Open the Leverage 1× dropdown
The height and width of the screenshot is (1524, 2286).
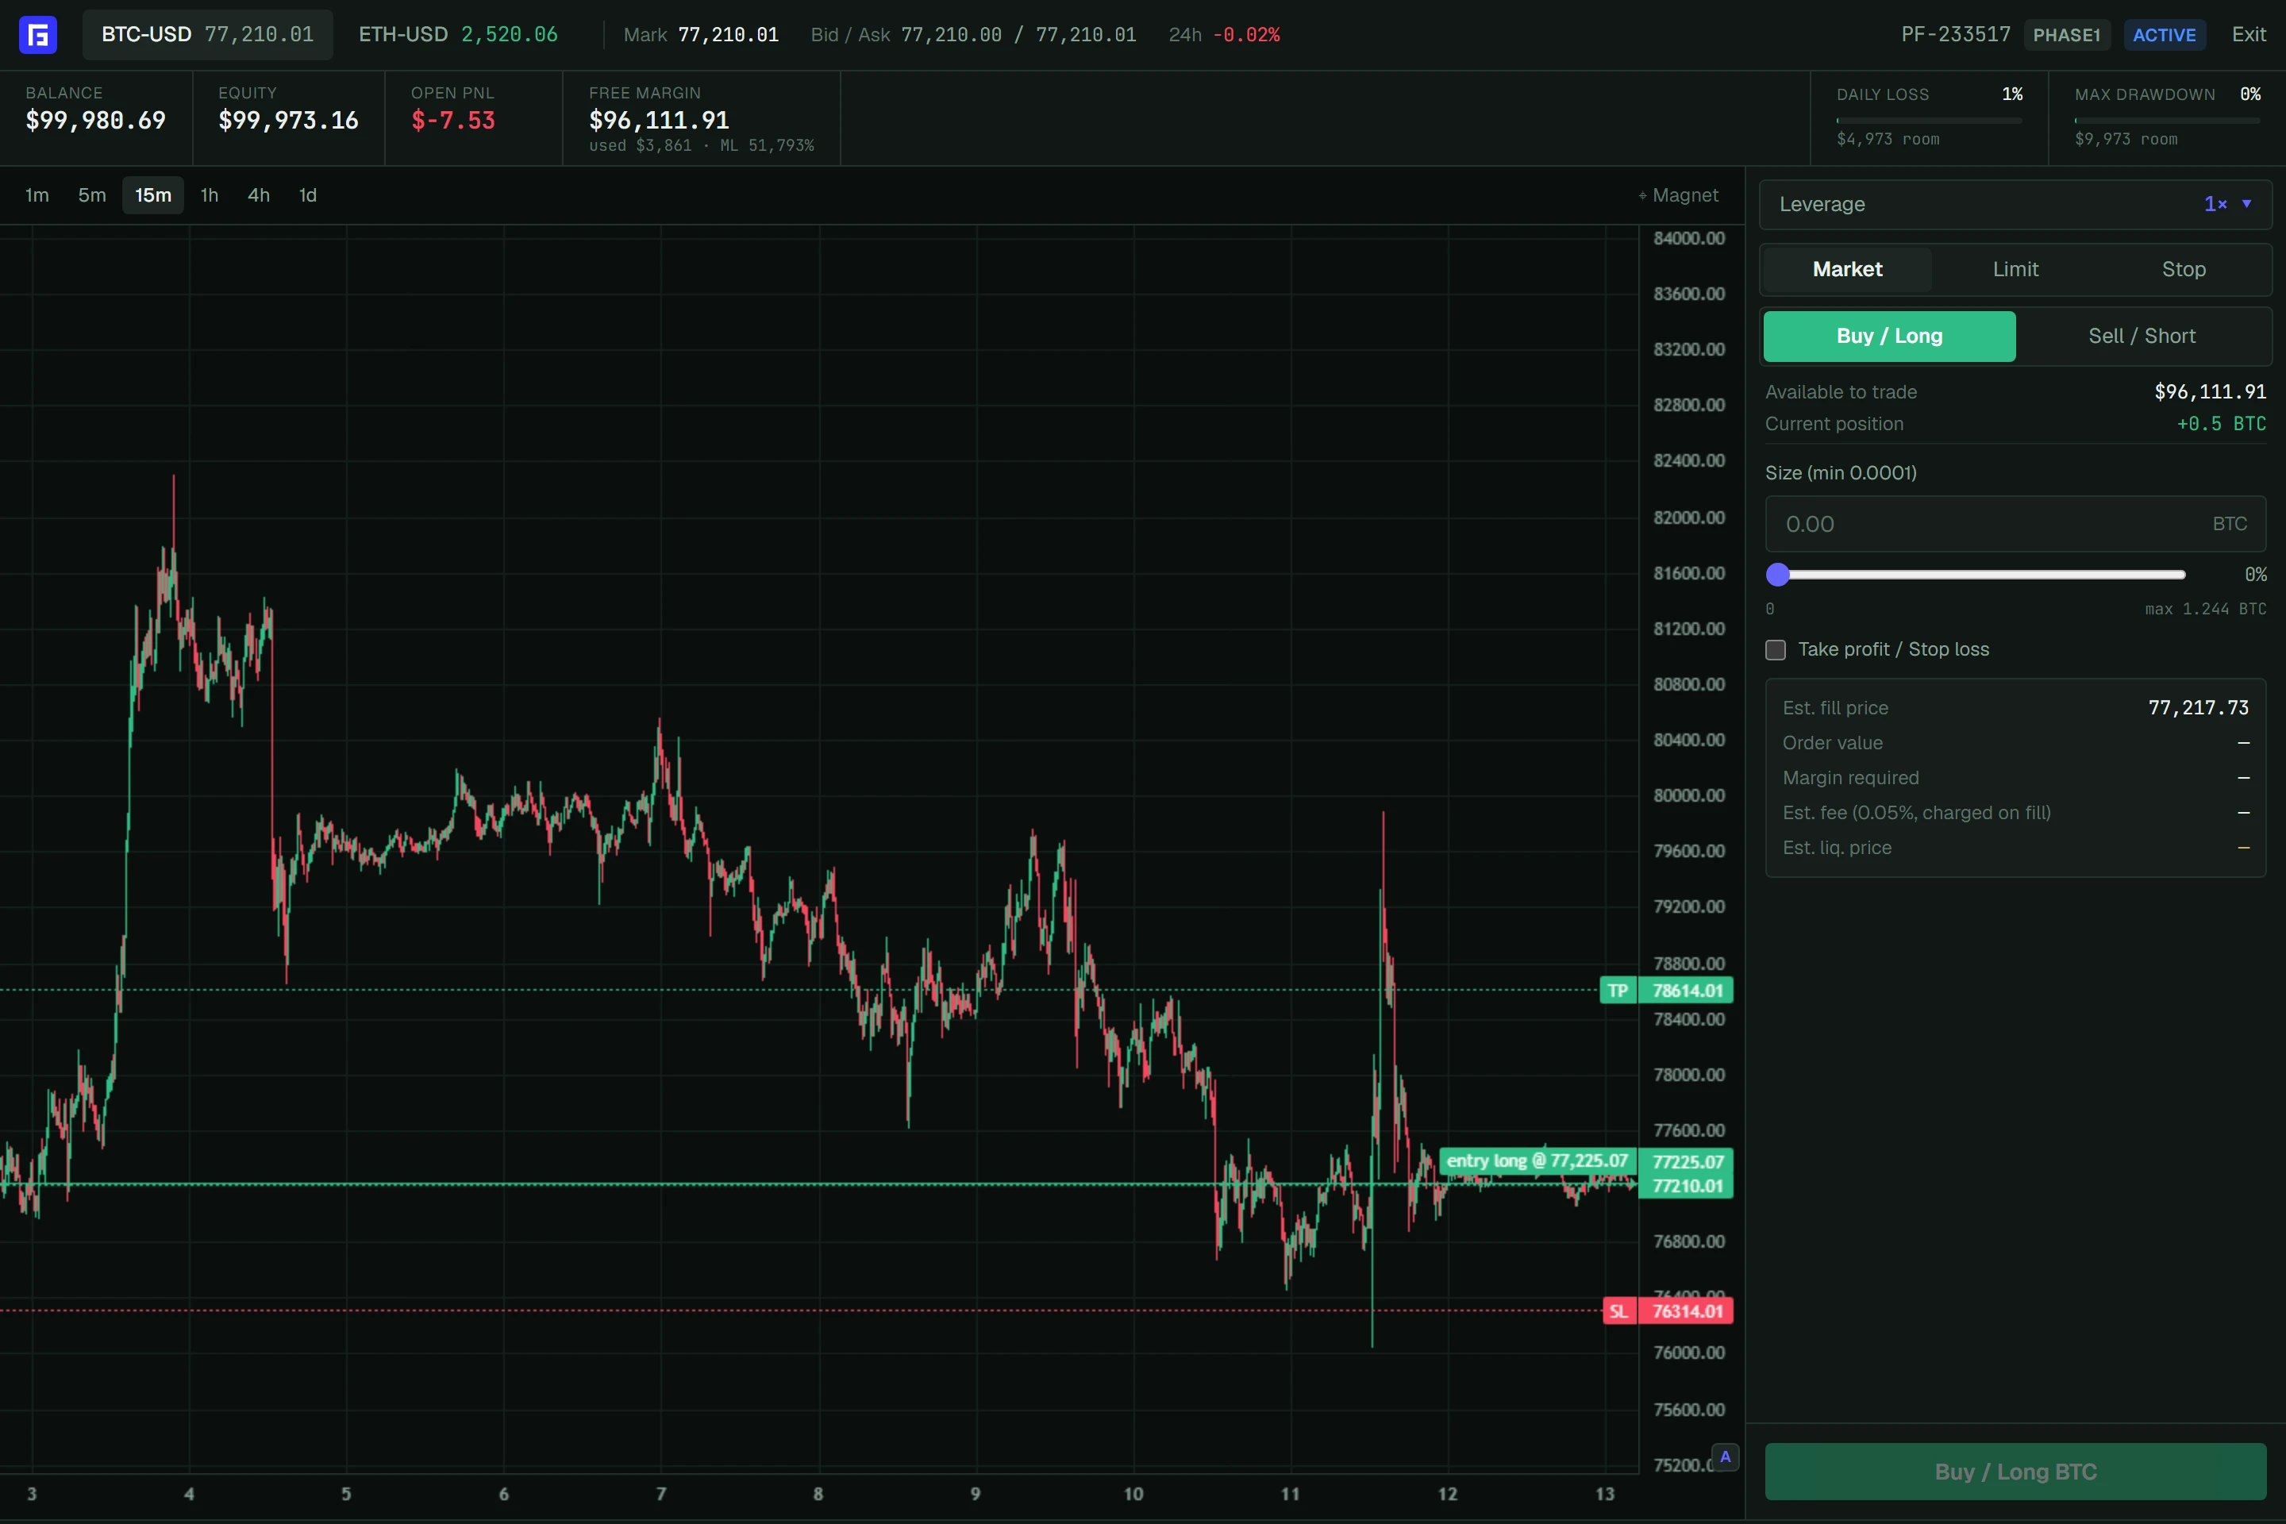coord(2016,204)
